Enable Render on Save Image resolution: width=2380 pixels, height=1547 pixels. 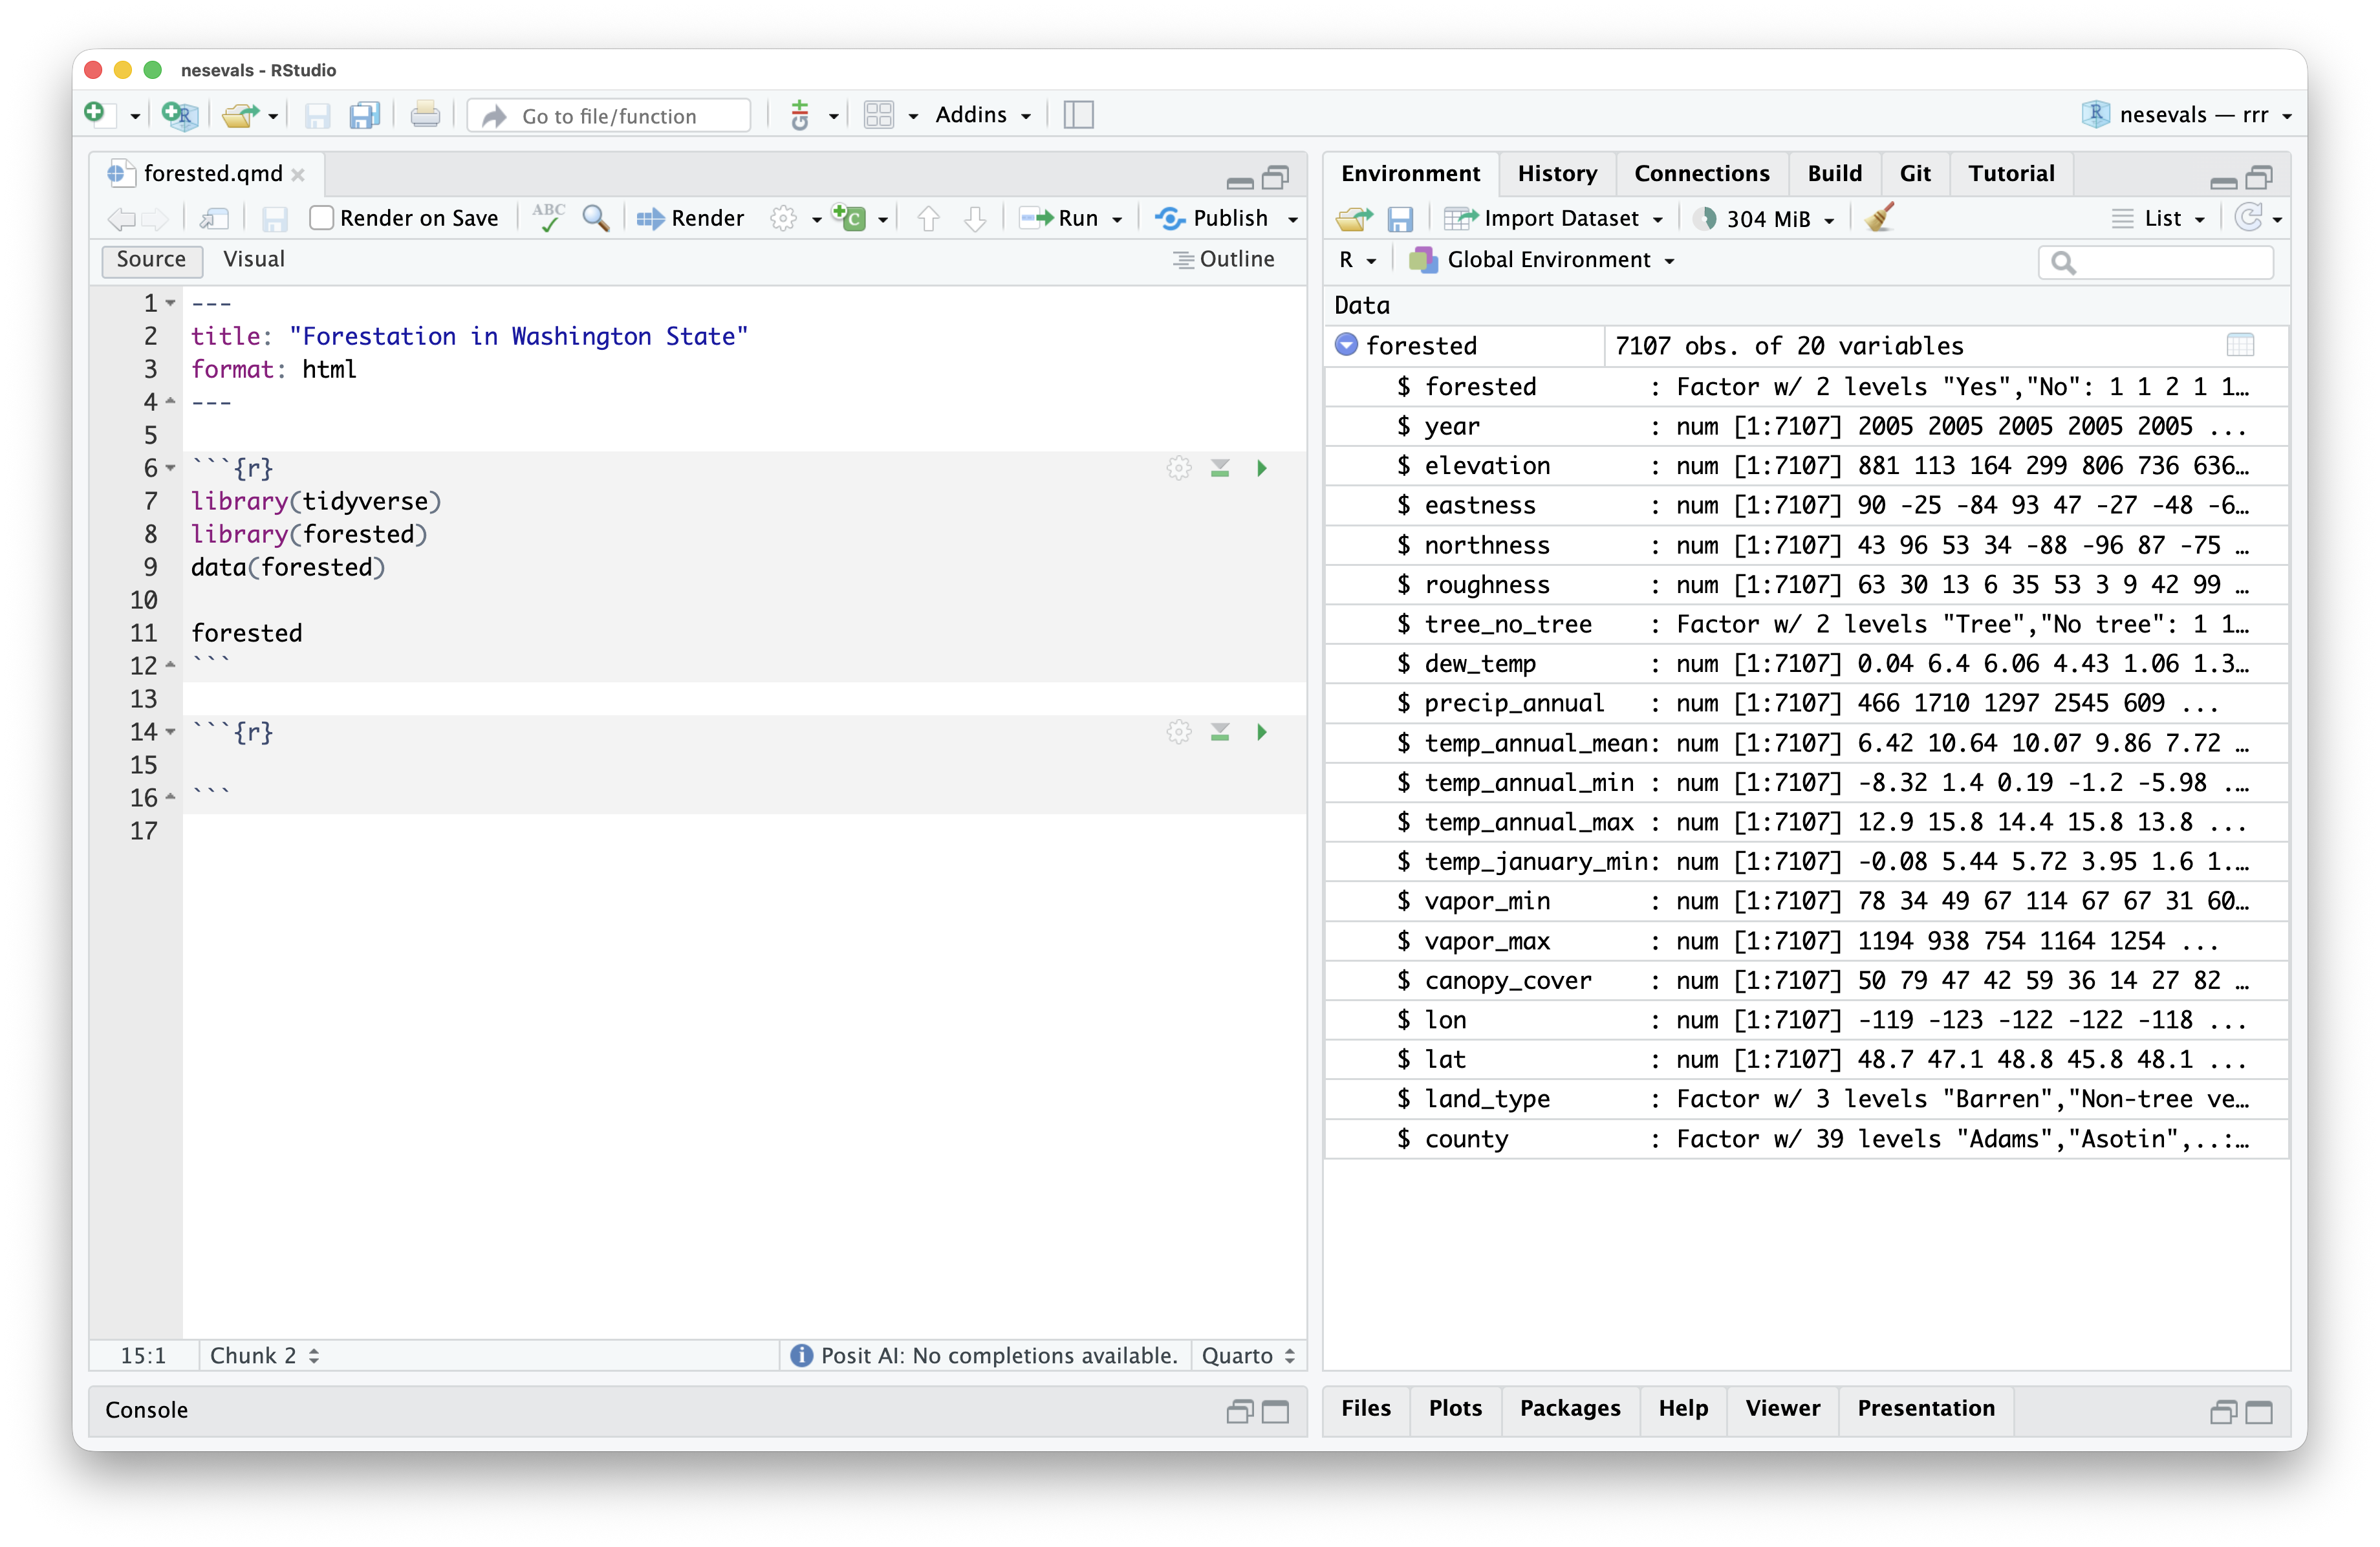pos(322,218)
